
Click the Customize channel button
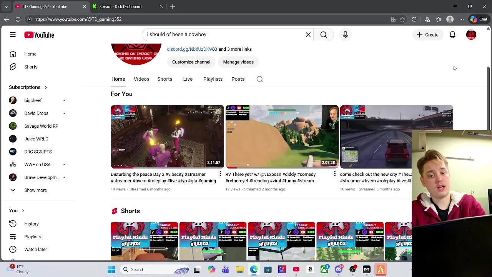coord(191,62)
